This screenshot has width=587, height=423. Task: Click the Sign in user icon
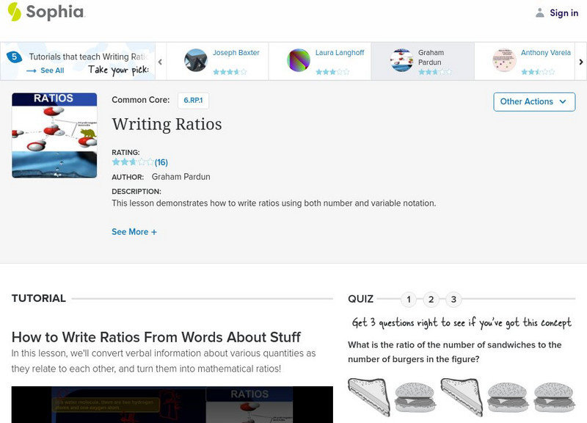click(540, 12)
